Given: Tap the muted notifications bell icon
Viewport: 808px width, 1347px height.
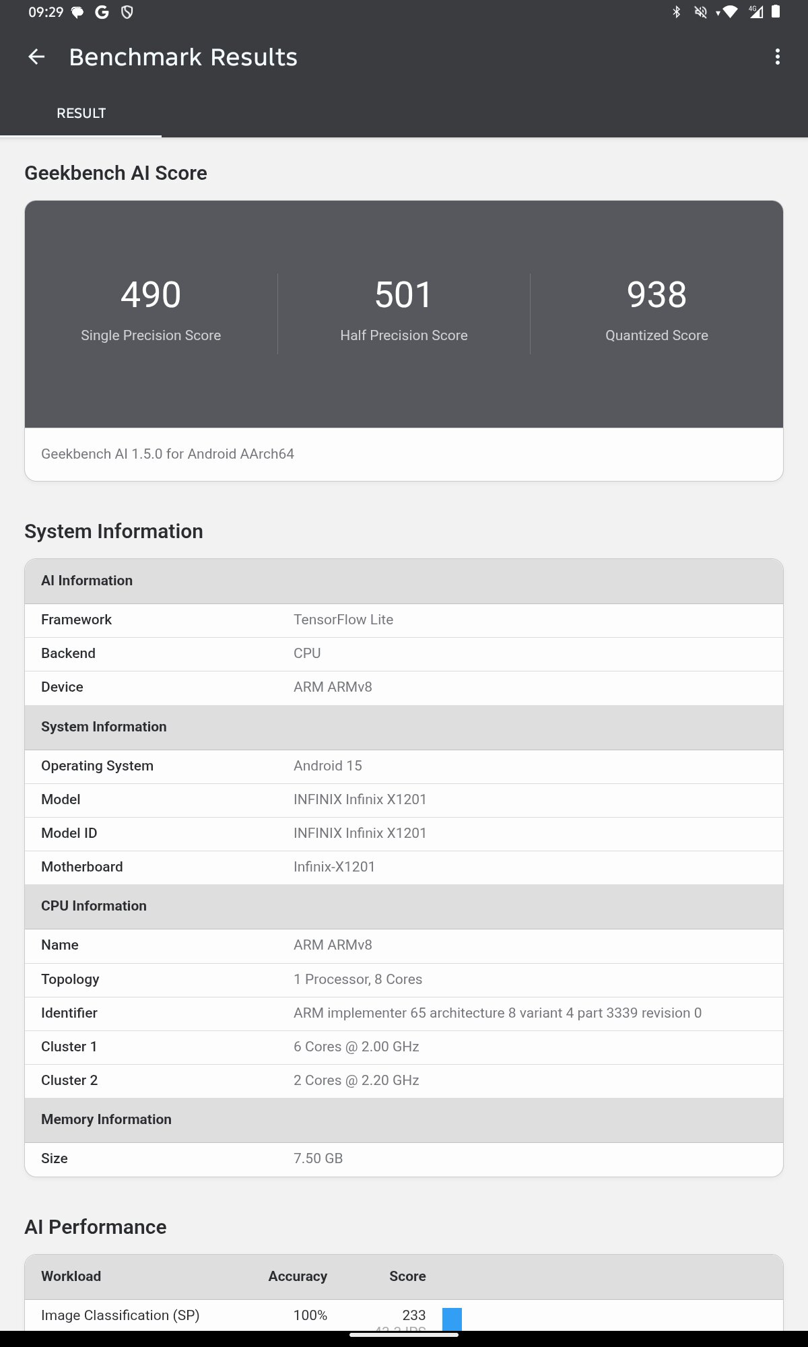Looking at the screenshot, I should click(x=700, y=12).
